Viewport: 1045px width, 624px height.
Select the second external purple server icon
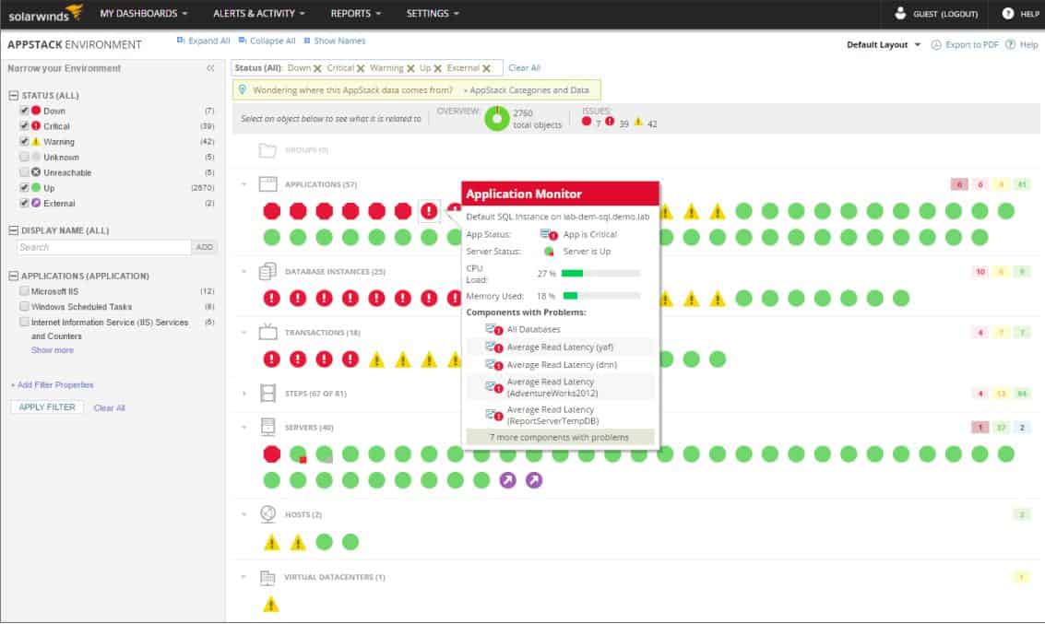[534, 480]
